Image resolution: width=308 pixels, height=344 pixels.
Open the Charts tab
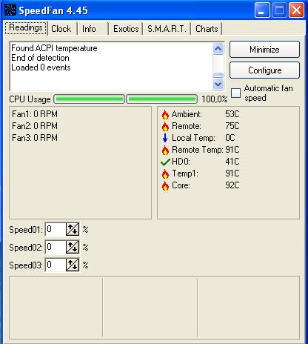[x=207, y=29]
